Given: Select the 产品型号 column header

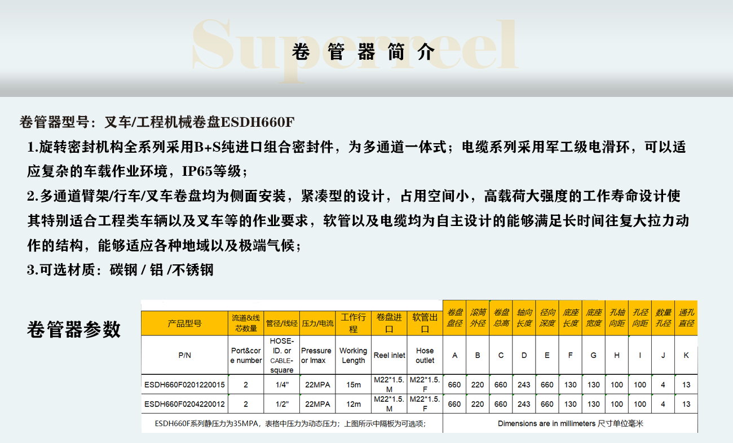Looking at the screenshot, I should [184, 324].
